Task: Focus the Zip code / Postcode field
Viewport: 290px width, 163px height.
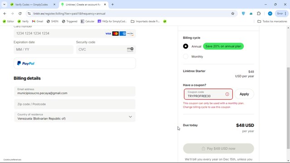Action: pyautogui.click(x=74, y=104)
